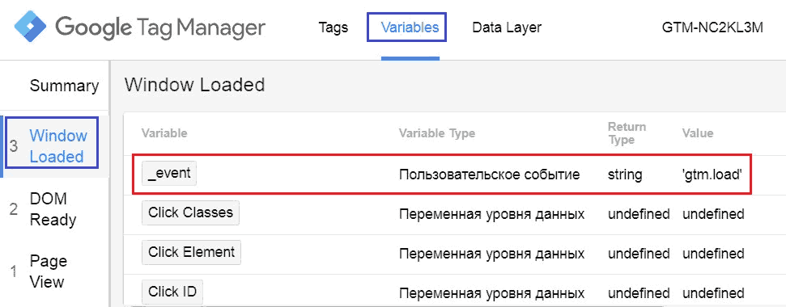Open the Tags tab
This screenshot has height=307, width=786.
coord(333,27)
